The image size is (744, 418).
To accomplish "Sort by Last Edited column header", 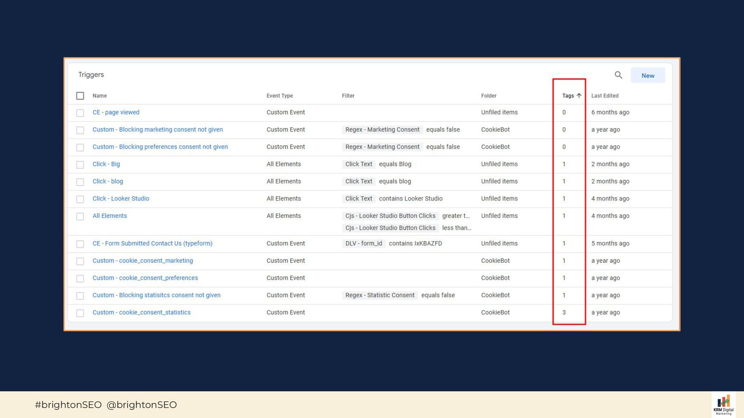I will [x=604, y=96].
